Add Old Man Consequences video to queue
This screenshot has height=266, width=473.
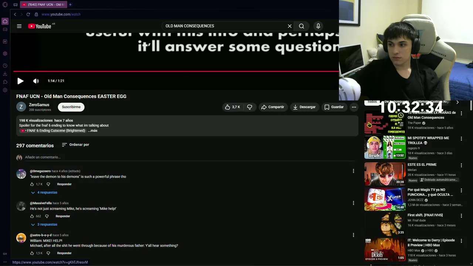pyautogui.click(x=401, y=124)
